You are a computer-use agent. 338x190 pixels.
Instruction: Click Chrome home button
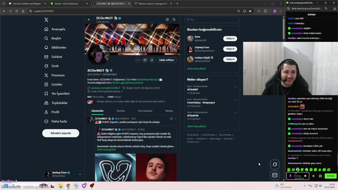pyautogui.click(x=23, y=11)
